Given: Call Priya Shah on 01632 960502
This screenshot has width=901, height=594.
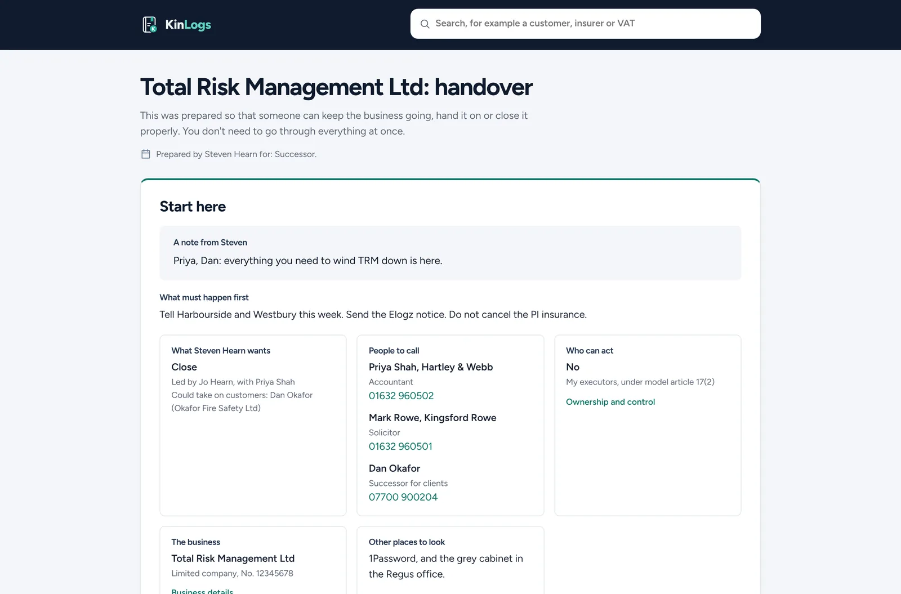Looking at the screenshot, I should point(401,396).
